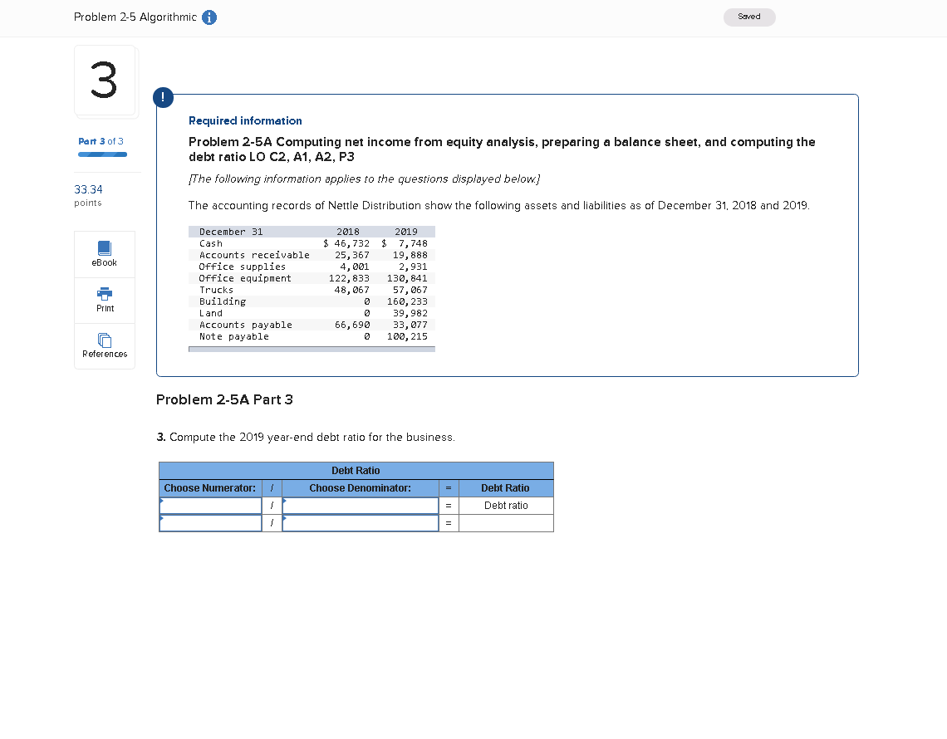Open the first Choose Denominator dropdown cell
The width and height of the screenshot is (947, 739).
360,506
